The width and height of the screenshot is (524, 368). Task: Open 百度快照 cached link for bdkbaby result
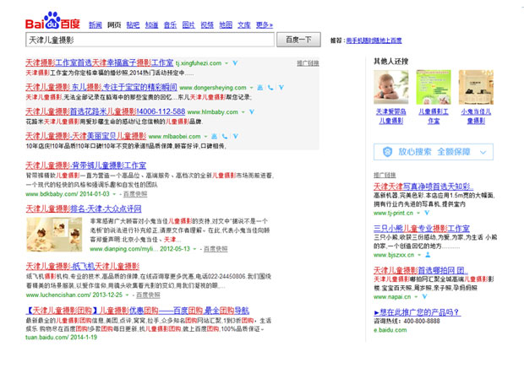[x=135, y=194]
